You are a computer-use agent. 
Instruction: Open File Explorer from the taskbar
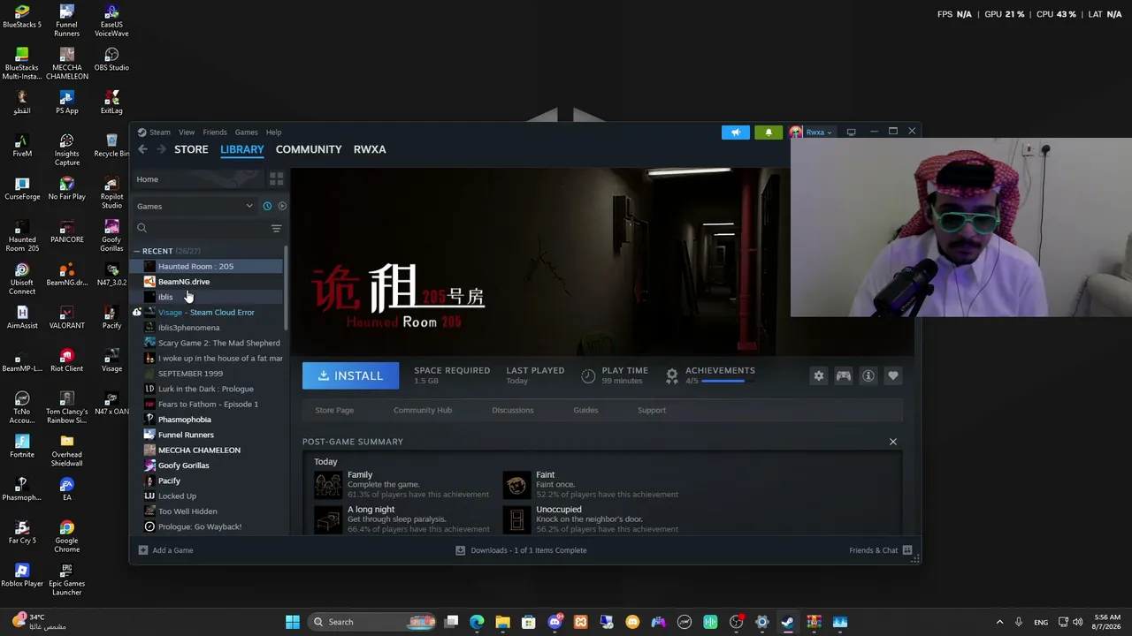[x=502, y=622]
